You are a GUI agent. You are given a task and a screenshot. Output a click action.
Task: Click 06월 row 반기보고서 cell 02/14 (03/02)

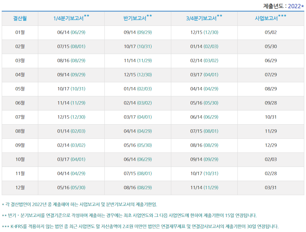point(138,103)
